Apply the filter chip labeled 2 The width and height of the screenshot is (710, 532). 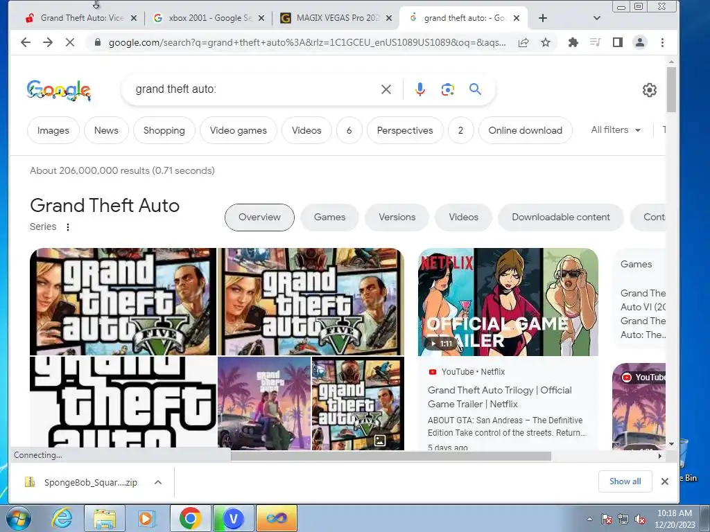coord(460,130)
